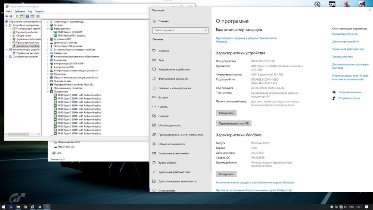Image resolution: width=373 pixels, height=210 pixels.
Task: Click the Up one level folder toolbar icon
Action: pos(17,16)
